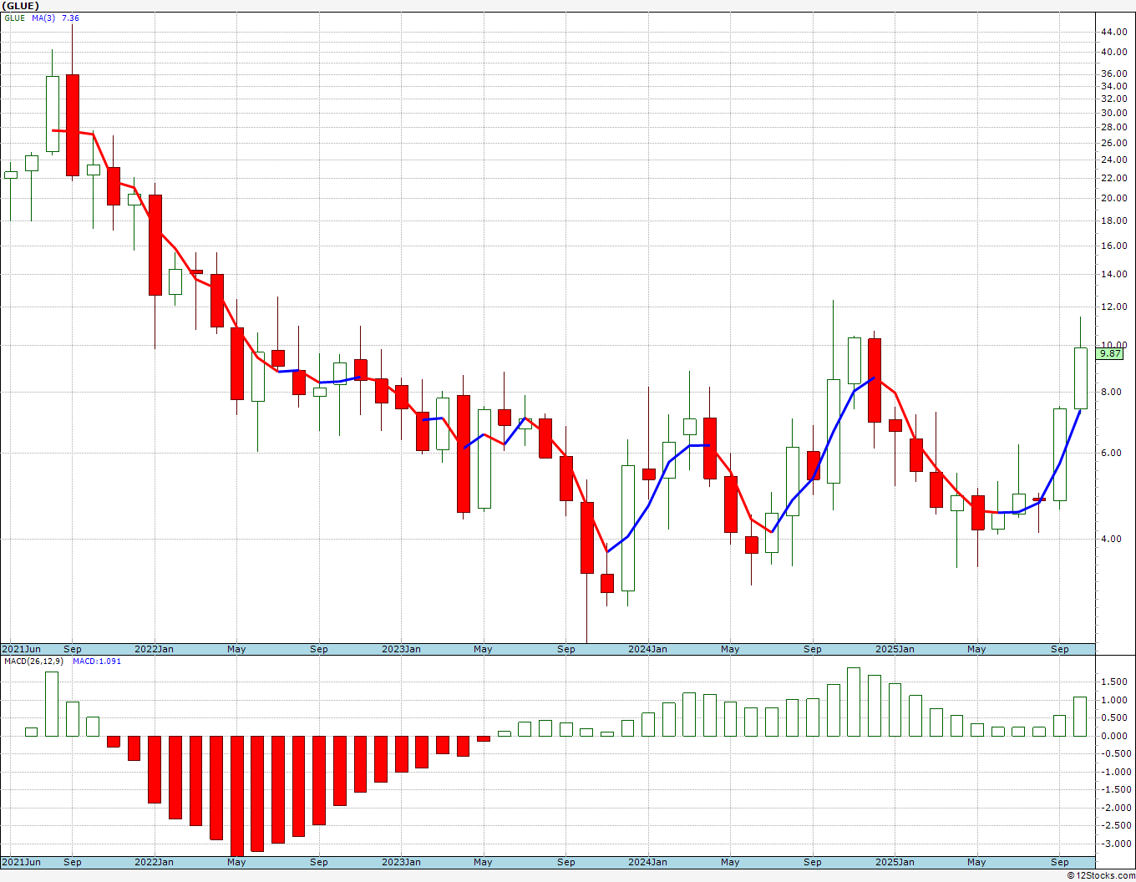Click the 32.00 price axis label
The width and height of the screenshot is (1136, 882).
pyautogui.click(x=1113, y=99)
